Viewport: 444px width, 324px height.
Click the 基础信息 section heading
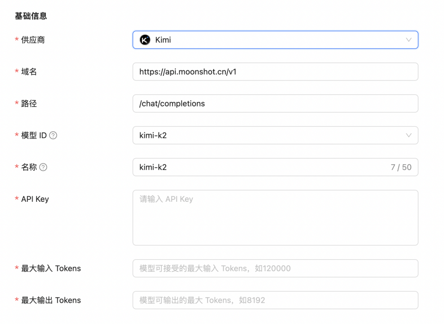pos(31,16)
